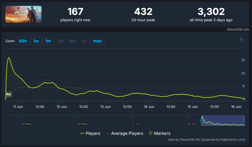The height and width of the screenshot is (147, 252).
Task: Toggle Markers visibility in legend
Action: (159, 133)
